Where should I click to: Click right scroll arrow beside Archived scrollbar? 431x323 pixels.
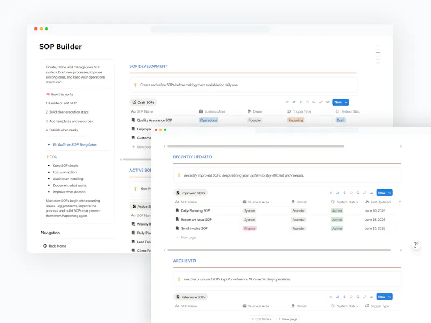point(401,250)
